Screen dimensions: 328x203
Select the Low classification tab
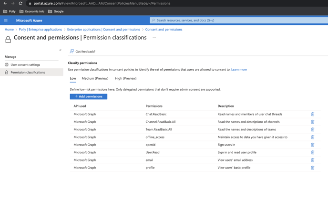[x=73, y=78]
